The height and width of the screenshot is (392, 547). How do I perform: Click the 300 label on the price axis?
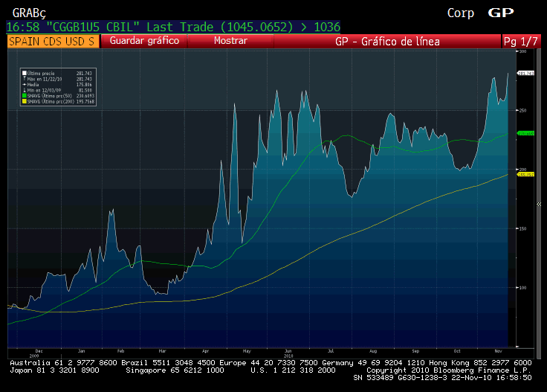click(x=522, y=51)
